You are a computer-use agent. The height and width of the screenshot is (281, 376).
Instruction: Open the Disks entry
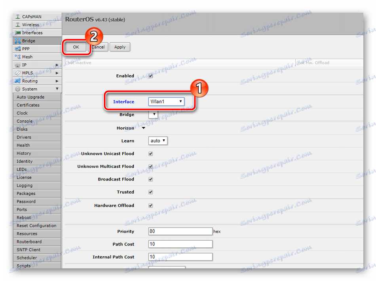click(37, 129)
